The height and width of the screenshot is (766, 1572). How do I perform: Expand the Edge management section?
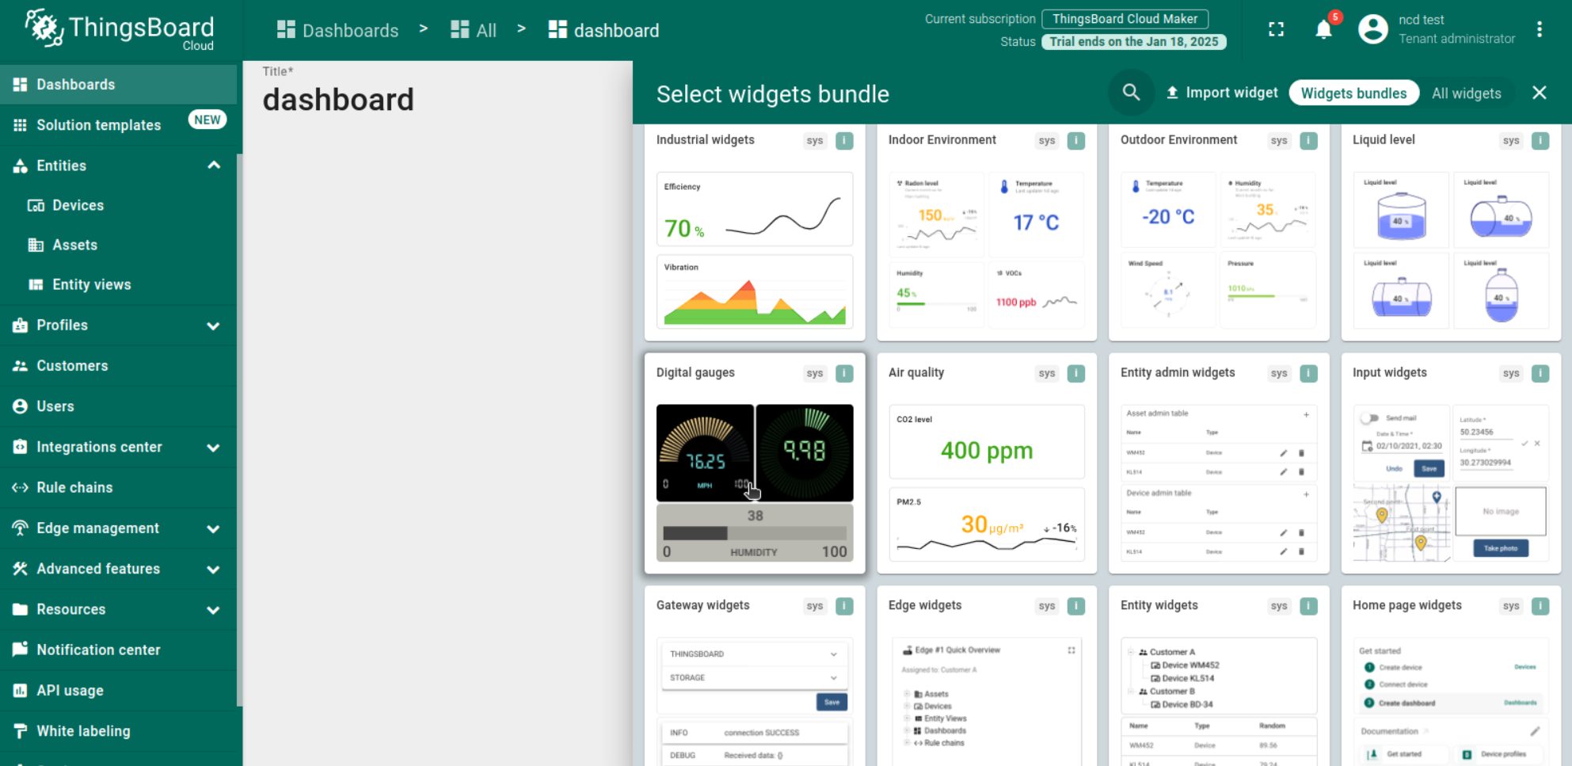coord(213,528)
